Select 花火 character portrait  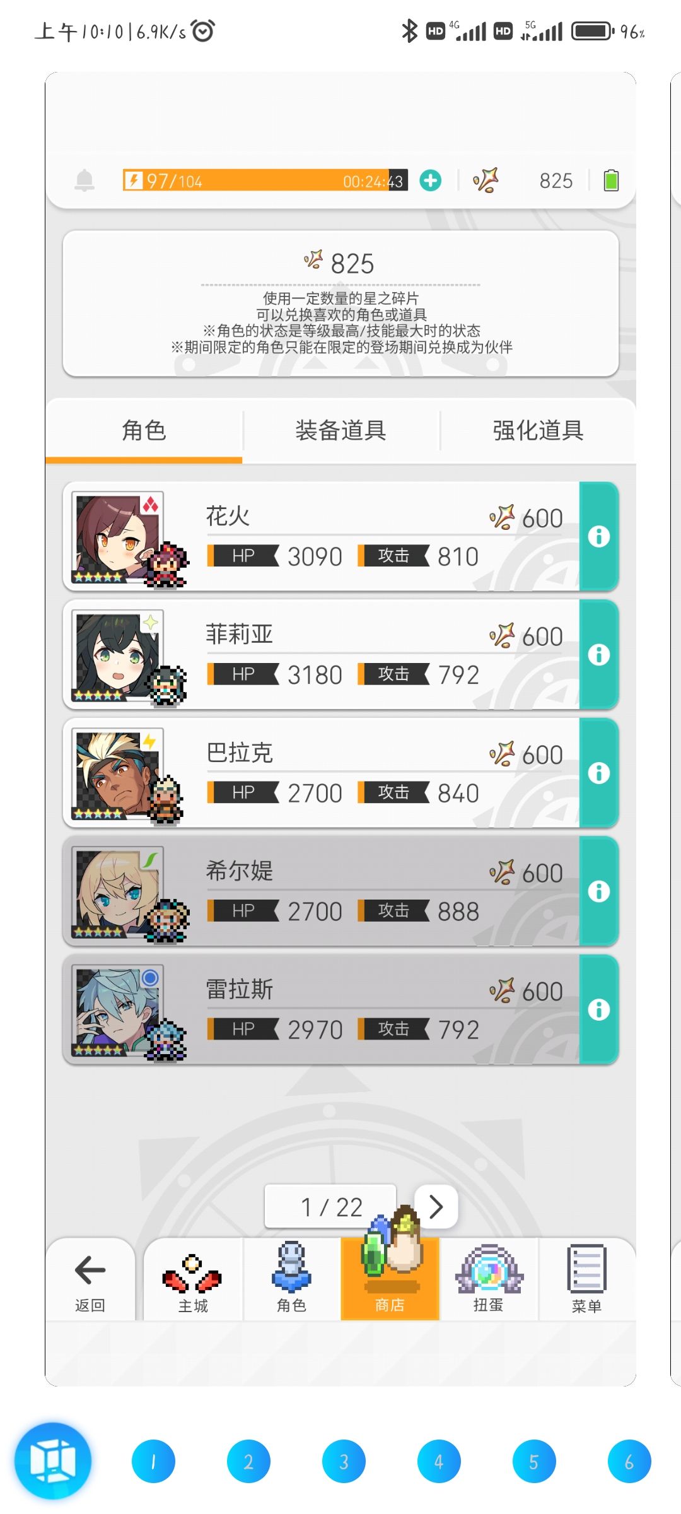[118, 537]
